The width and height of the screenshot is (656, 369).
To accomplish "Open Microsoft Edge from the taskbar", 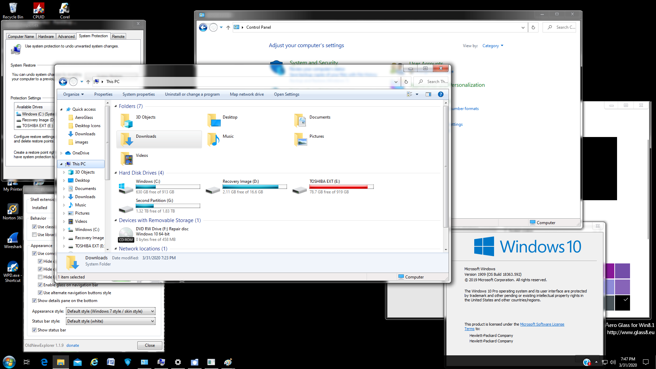I will (x=44, y=362).
